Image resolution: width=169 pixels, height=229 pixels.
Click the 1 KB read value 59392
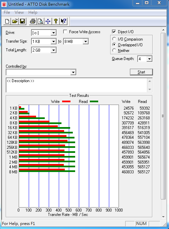[145, 108]
